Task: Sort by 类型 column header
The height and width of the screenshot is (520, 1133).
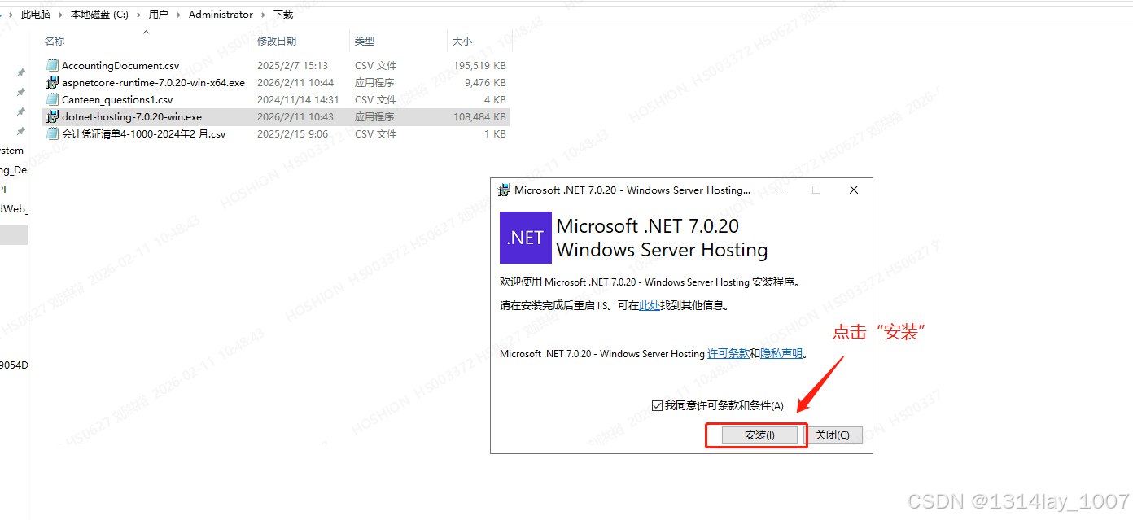Action: pos(365,41)
